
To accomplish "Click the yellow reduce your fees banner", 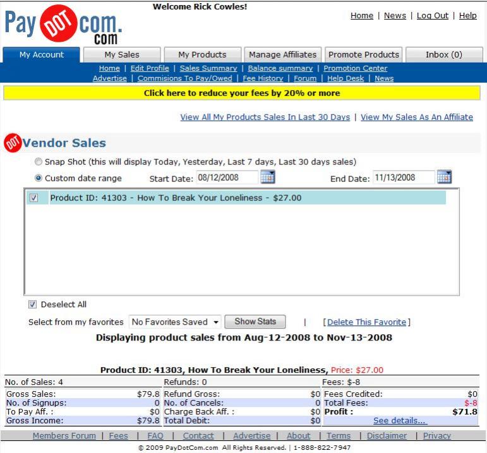I will tap(242, 94).
